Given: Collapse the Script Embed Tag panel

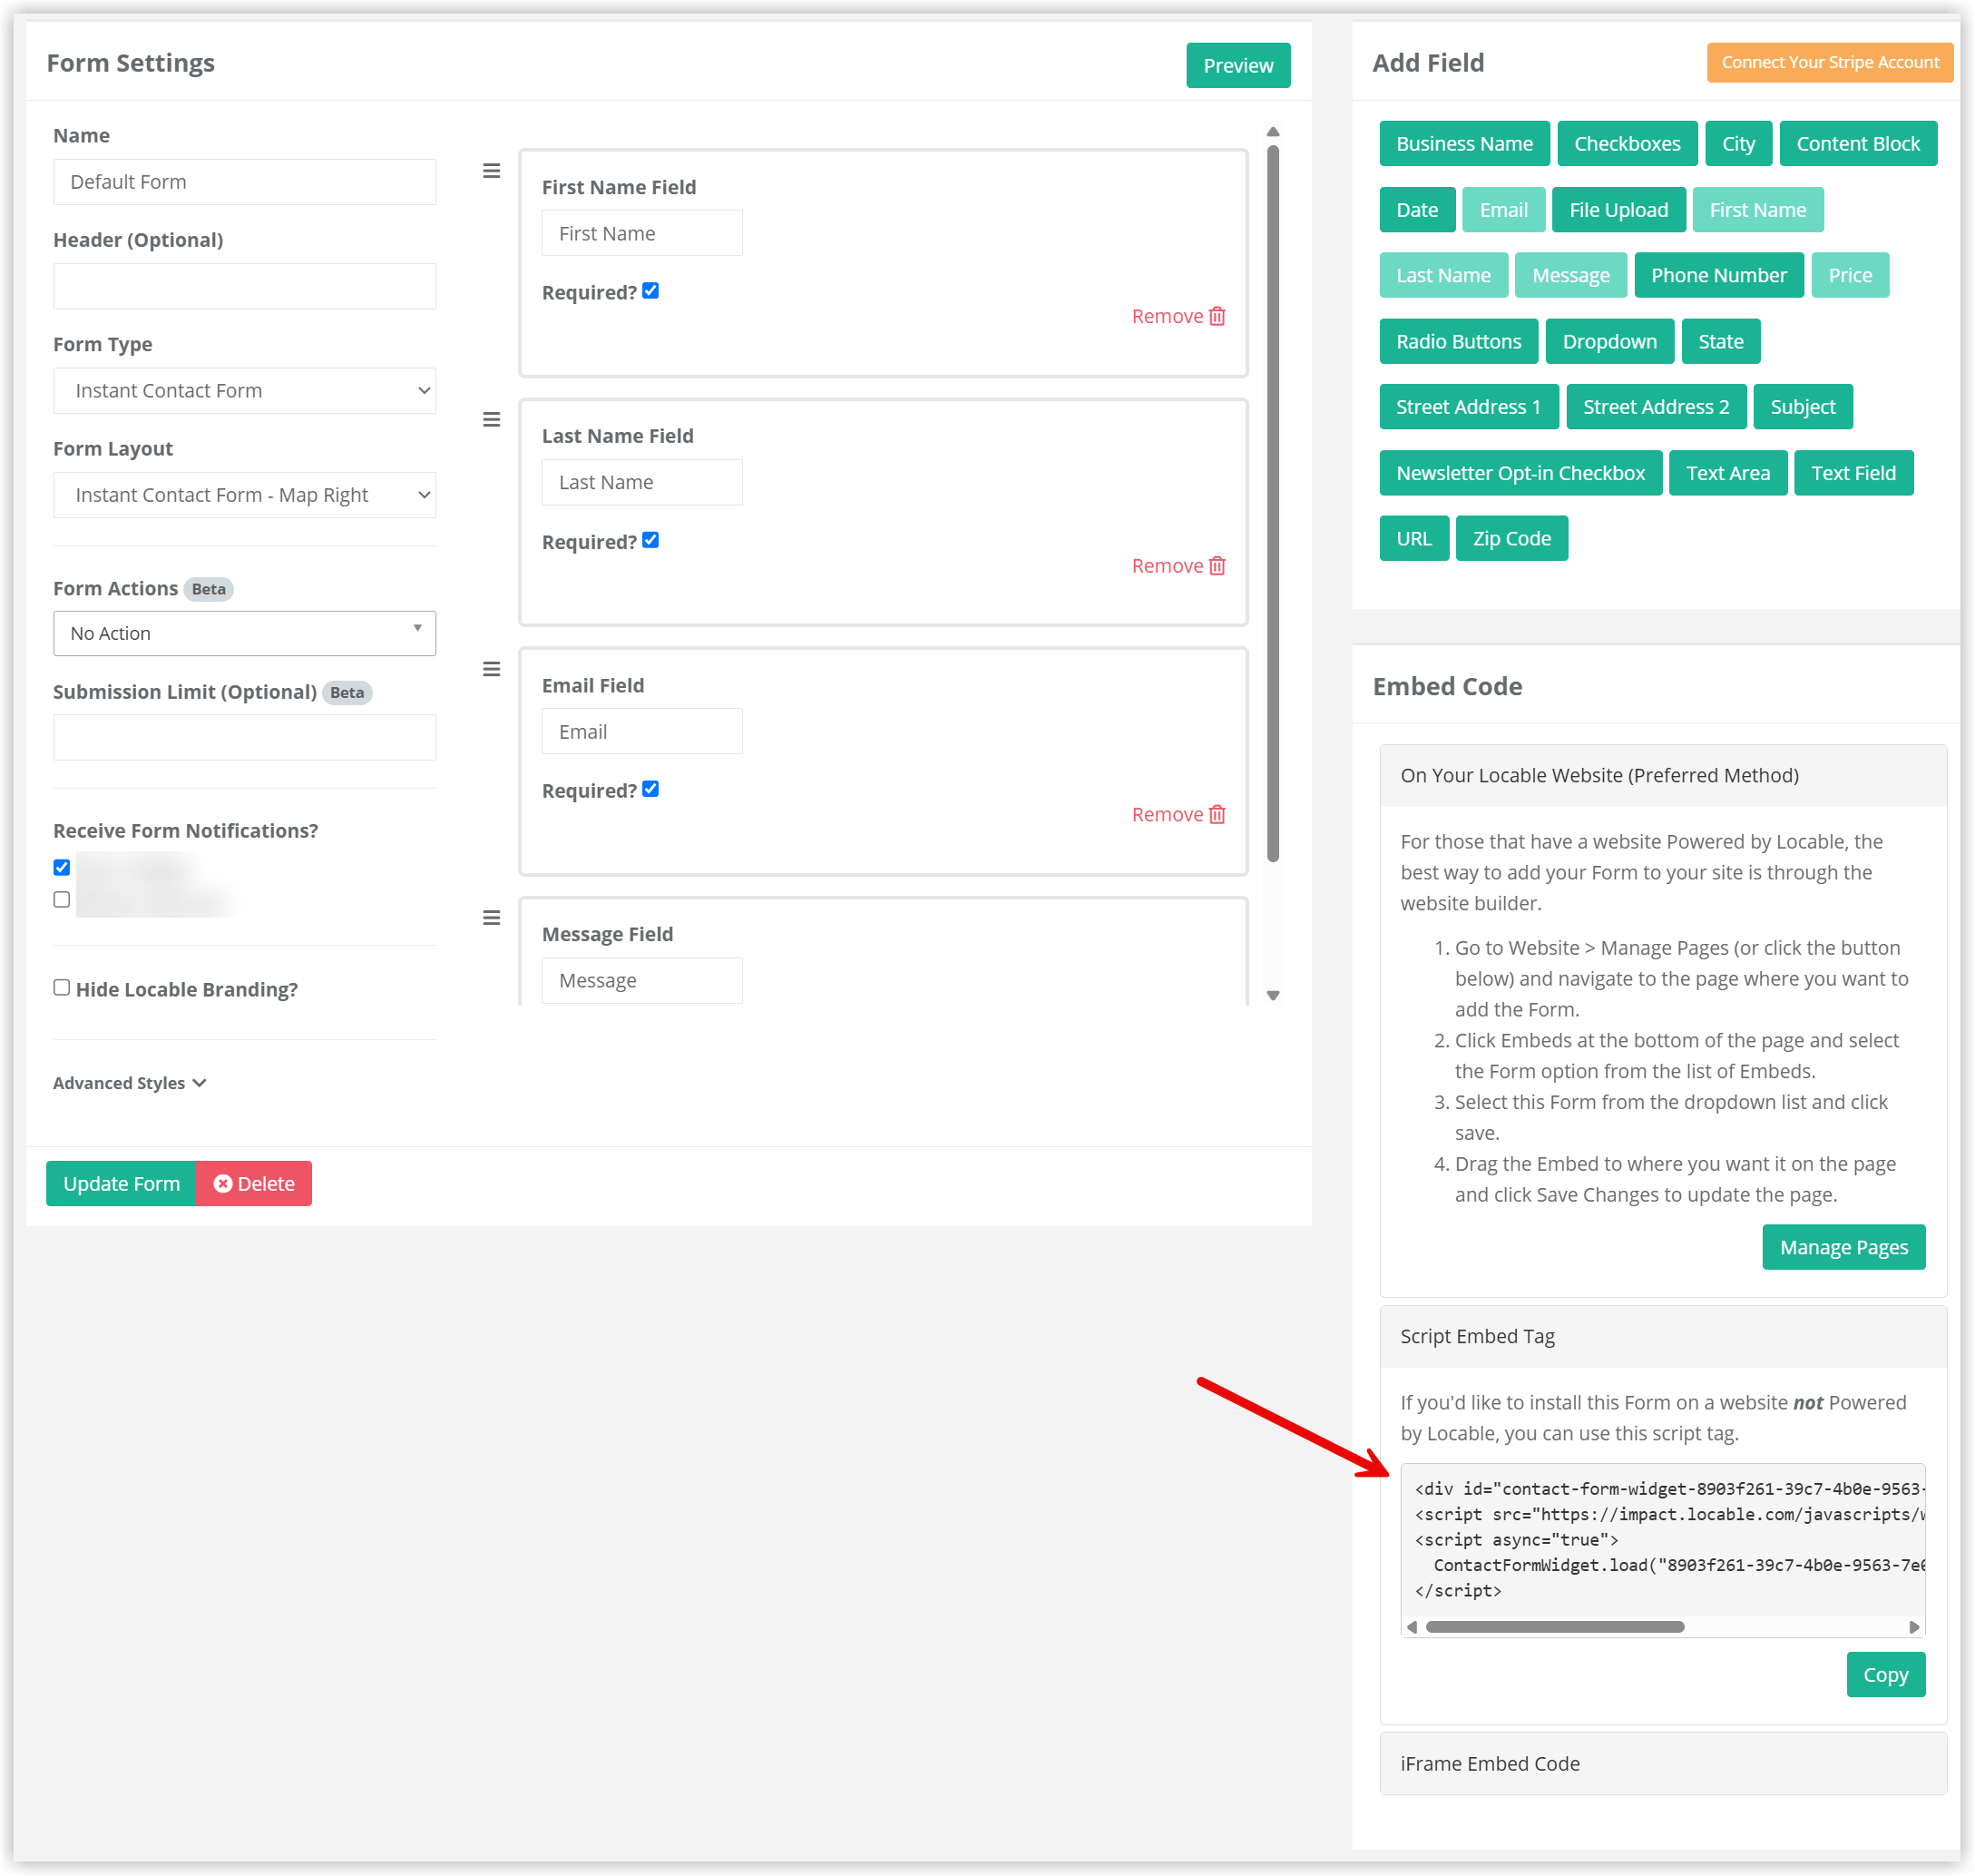Looking at the screenshot, I should pyautogui.click(x=1663, y=1337).
